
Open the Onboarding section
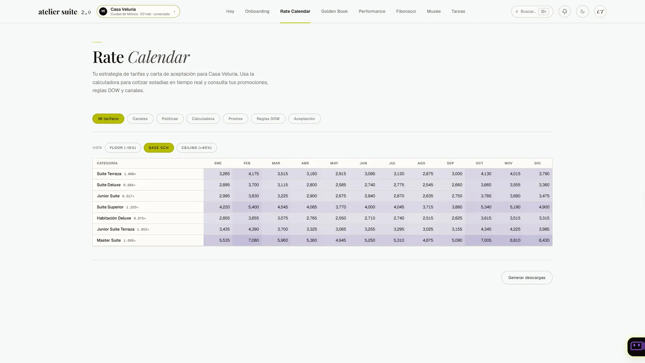[x=257, y=12]
